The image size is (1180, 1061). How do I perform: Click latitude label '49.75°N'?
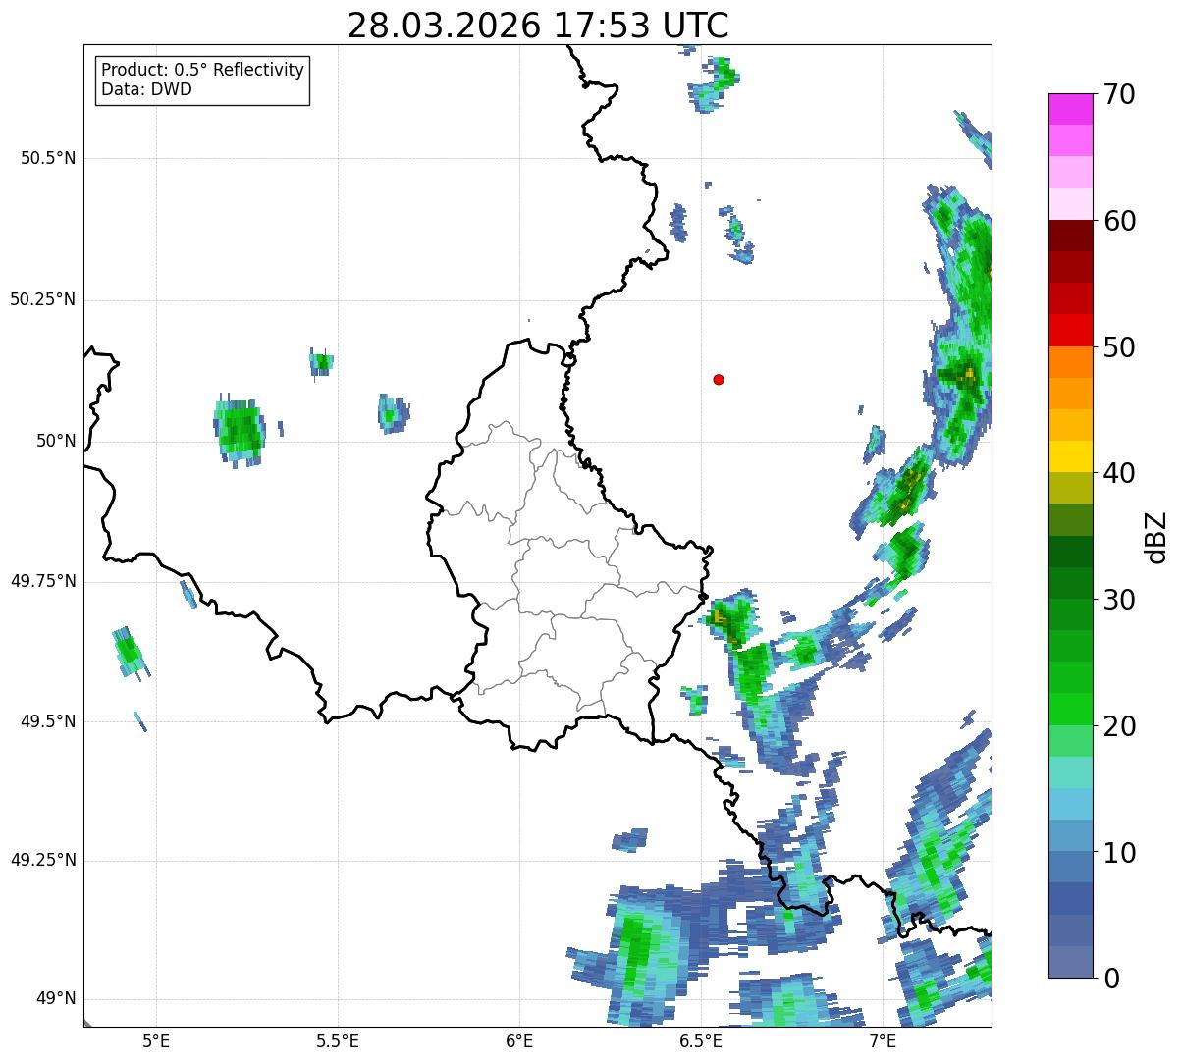coord(43,581)
